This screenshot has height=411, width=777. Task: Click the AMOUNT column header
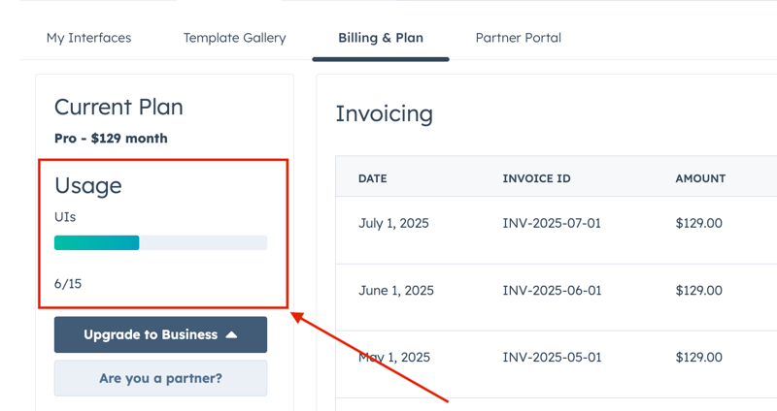coord(700,178)
